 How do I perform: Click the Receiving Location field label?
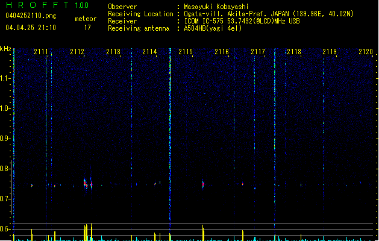point(140,14)
